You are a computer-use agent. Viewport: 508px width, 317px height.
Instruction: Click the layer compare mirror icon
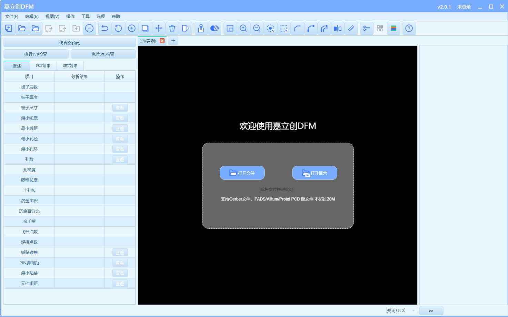click(x=338, y=28)
